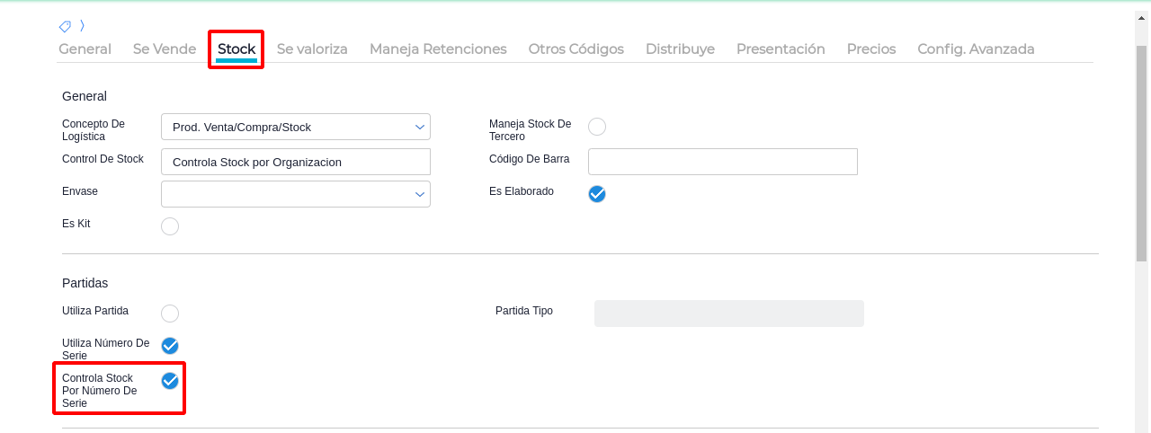Open the Se Vende tab
This screenshot has width=1151, height=433.
(x=165, y=49)
